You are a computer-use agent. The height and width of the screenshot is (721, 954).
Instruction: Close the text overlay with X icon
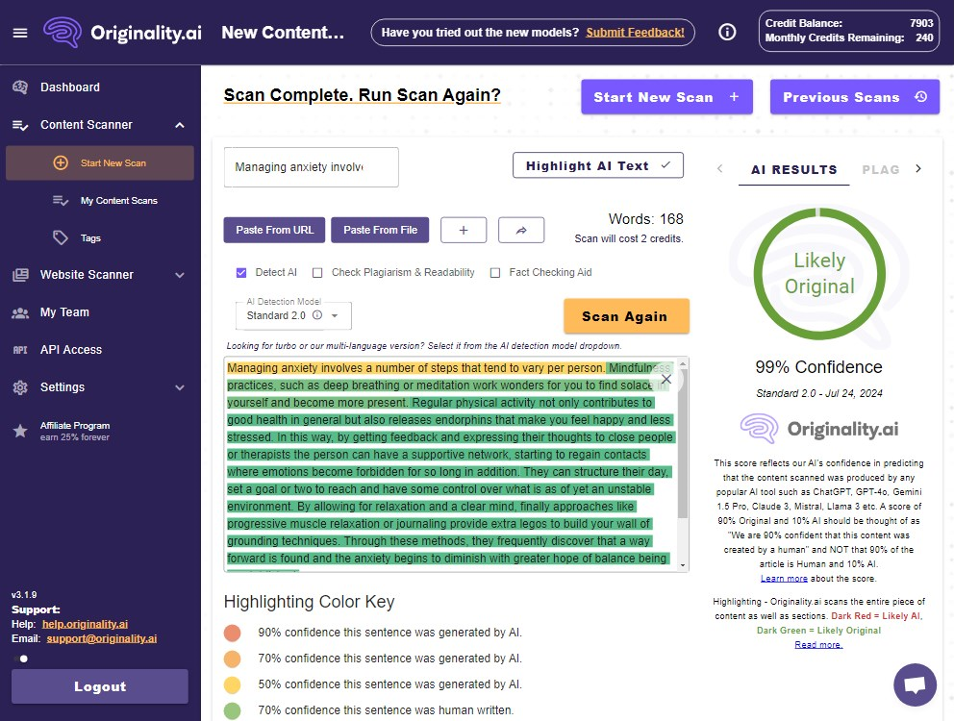coord(666,379)
